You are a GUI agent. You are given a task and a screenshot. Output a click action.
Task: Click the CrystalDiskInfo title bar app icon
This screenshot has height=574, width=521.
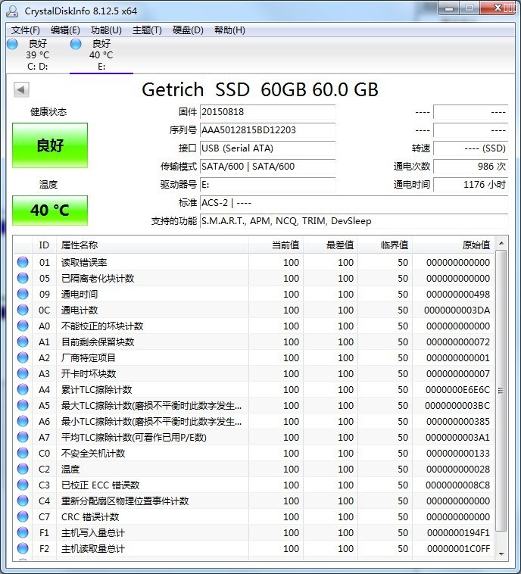tap(12, 11)
